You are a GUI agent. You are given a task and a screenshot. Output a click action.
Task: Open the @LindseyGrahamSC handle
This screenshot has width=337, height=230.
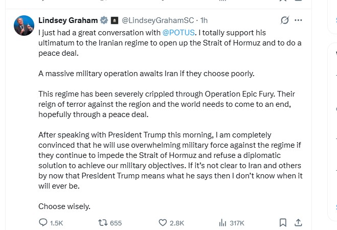pos(158,20)
